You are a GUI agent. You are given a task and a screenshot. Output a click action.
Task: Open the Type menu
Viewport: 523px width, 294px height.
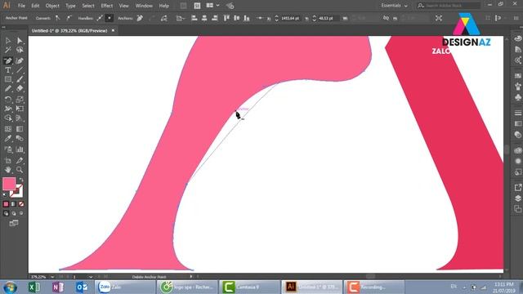pyautogui.click(x=70, y=6)
